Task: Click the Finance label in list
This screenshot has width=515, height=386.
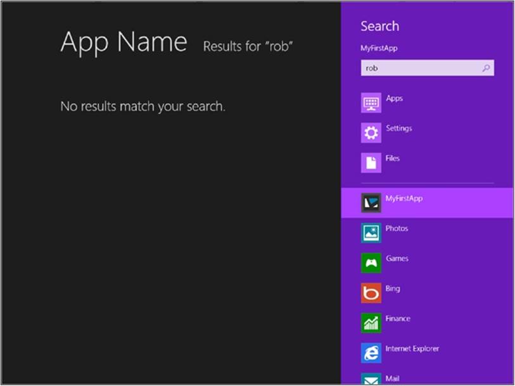Action: point(398,318)
